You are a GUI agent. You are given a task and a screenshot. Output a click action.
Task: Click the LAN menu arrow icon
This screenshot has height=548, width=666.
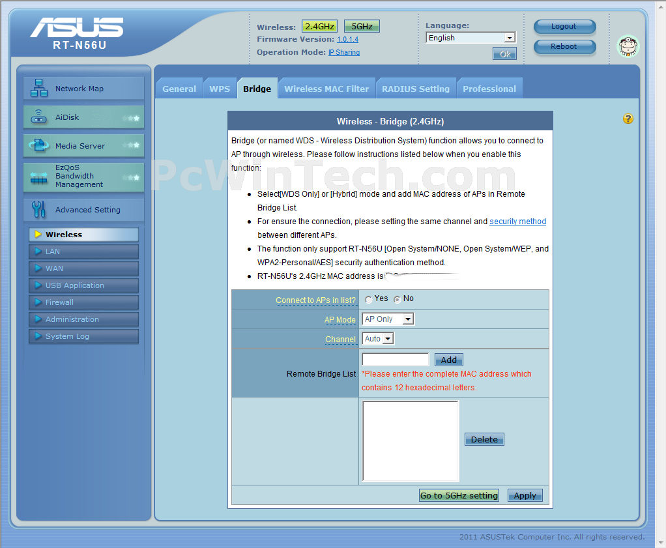[x=38, y=252]
